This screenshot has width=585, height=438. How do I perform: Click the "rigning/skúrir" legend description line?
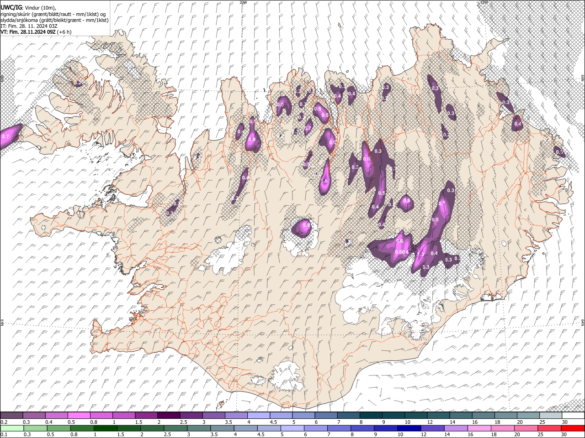tap(53, 14)
